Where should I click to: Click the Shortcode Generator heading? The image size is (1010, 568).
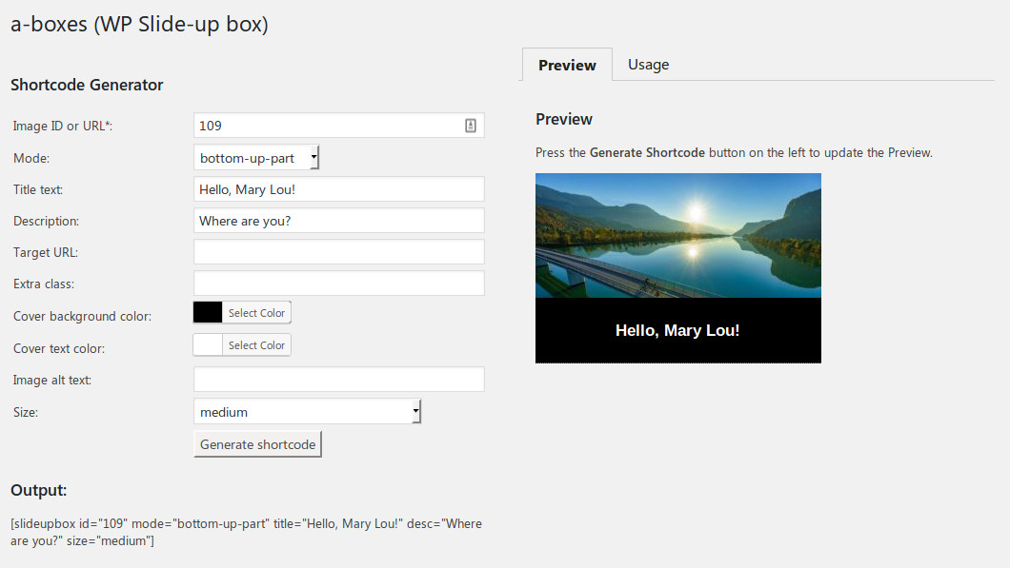(x=87, y=85)
